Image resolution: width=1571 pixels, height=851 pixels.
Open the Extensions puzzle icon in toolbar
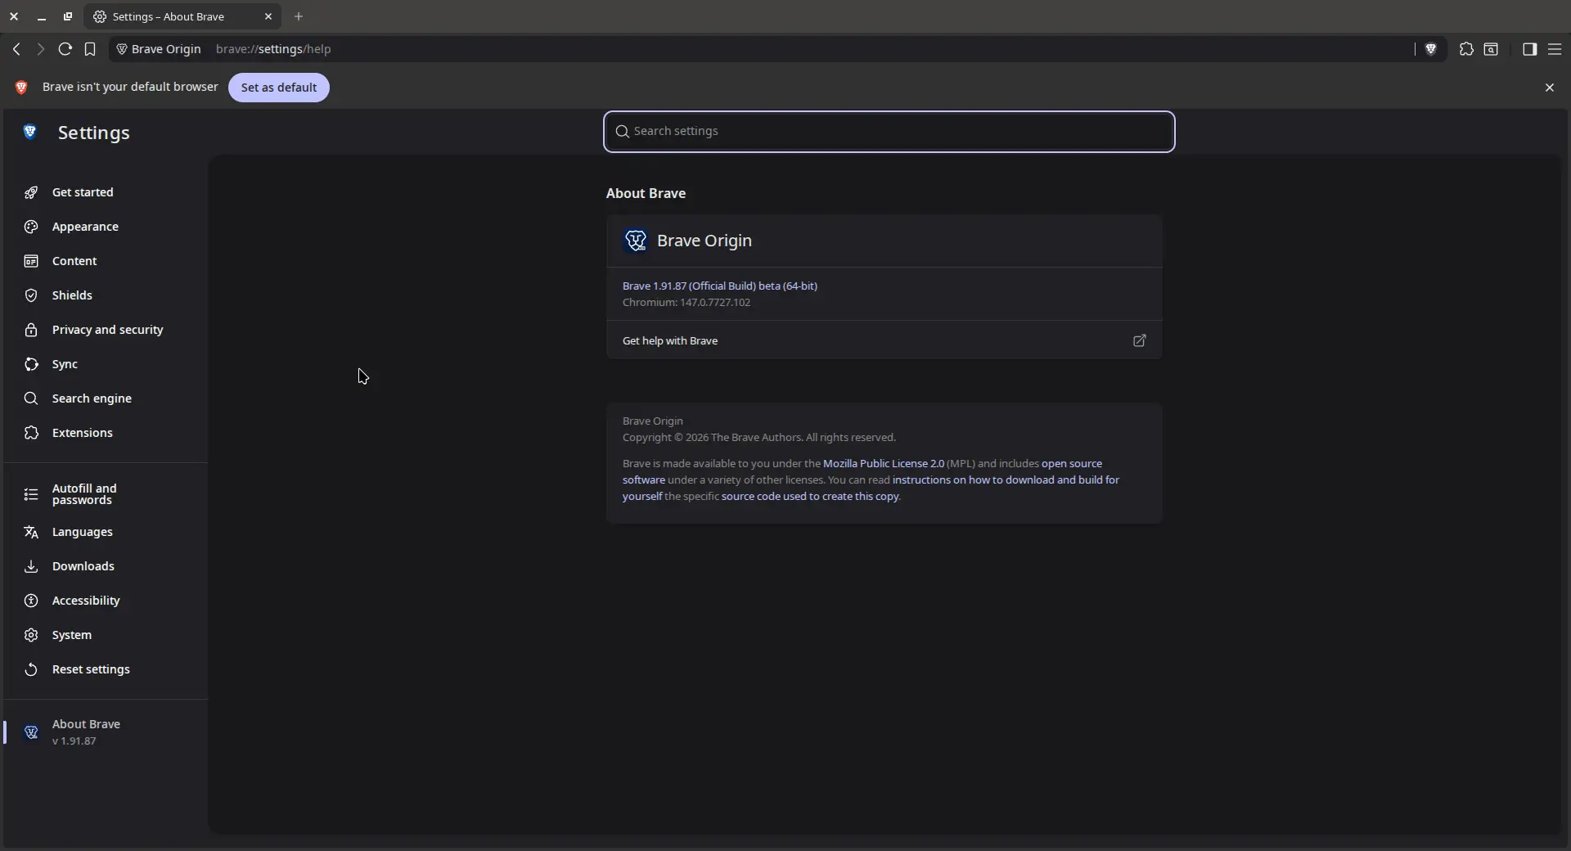1466,49
